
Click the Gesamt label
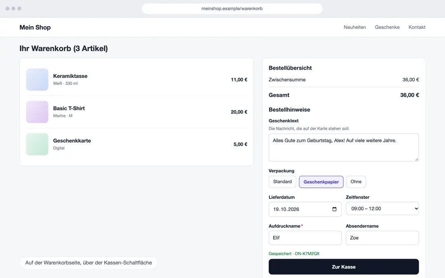click(x=279, y=95)
